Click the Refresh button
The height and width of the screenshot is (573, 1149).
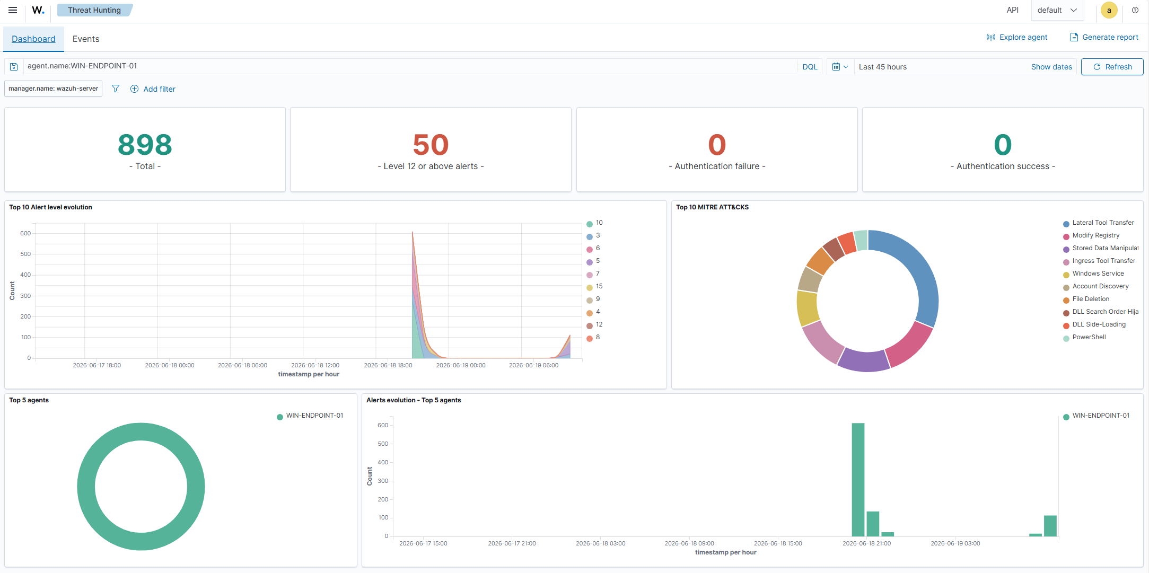[x=1112, y=67]
